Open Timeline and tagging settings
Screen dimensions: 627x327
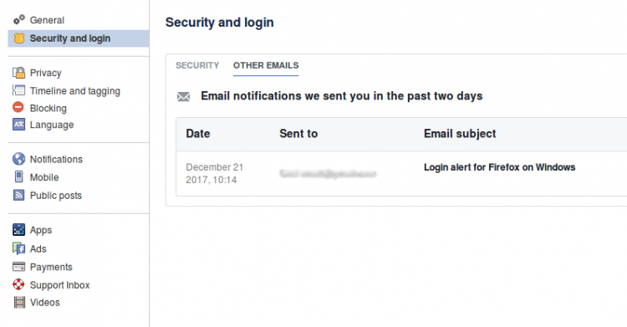74,91
